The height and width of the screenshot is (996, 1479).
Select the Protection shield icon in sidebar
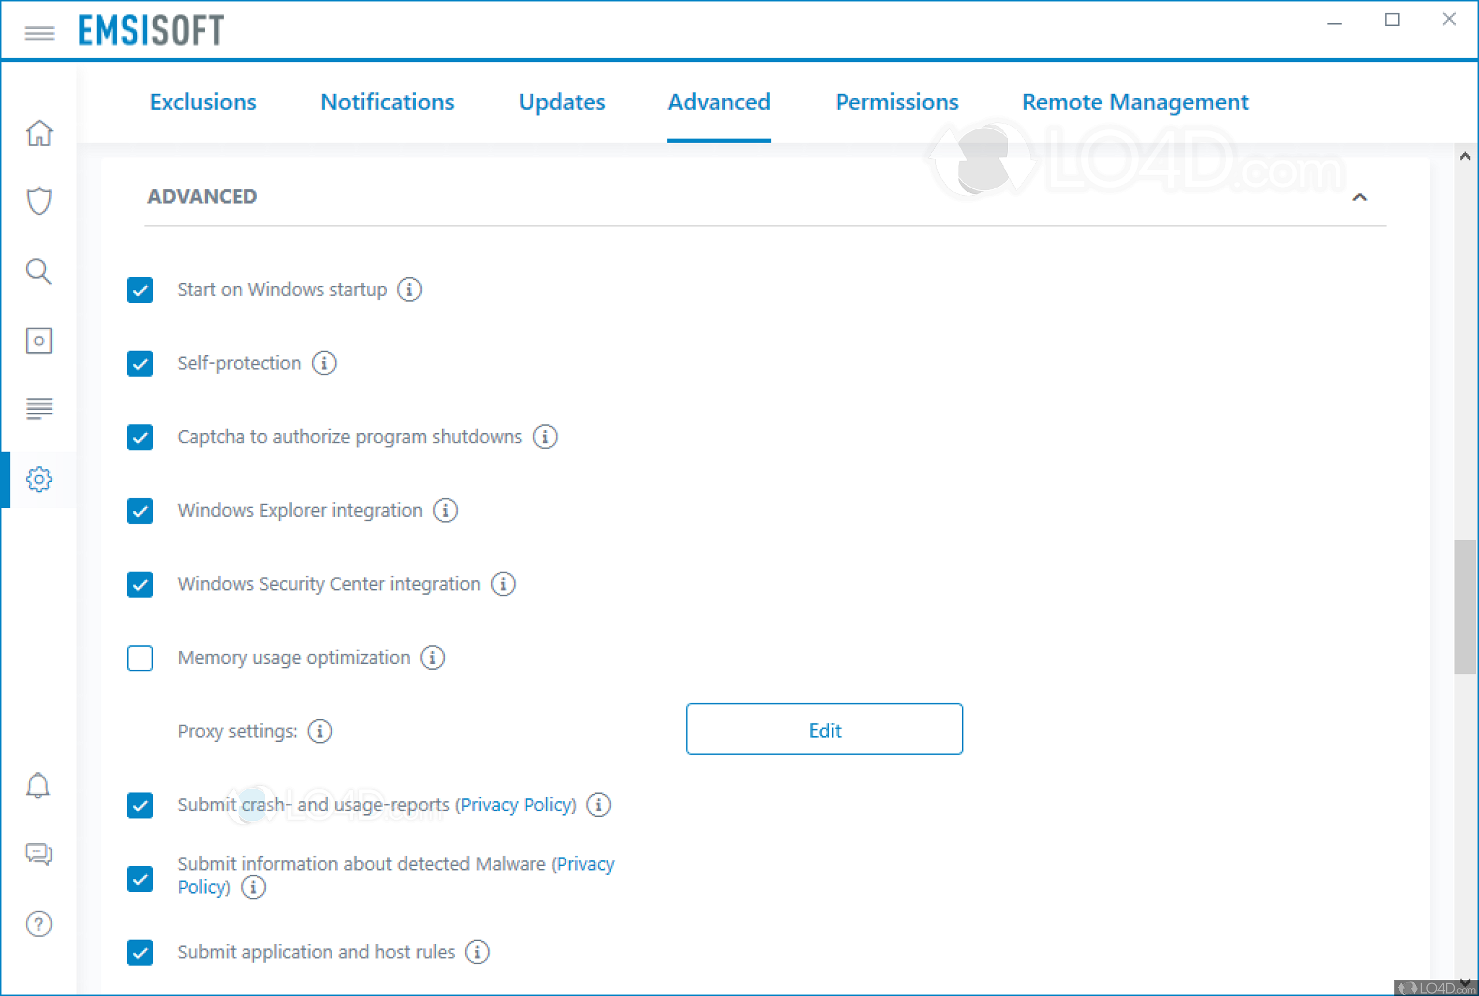coord(39,200)
